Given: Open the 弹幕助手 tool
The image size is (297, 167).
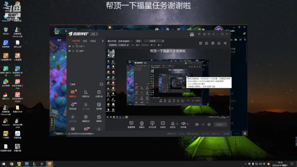Looking at the screenshot, I should [x=73, y=94].
